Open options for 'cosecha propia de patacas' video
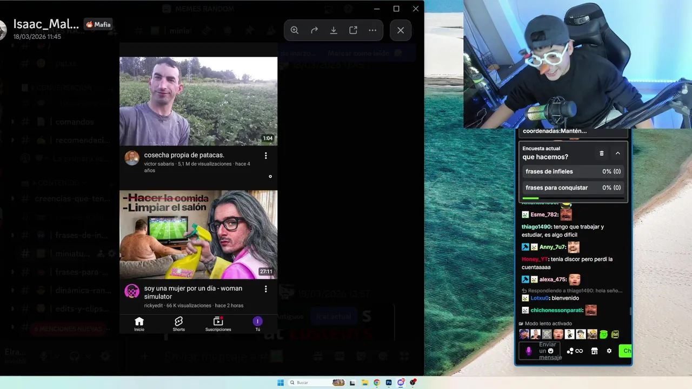The image size is (692, 389). (265, 156)
